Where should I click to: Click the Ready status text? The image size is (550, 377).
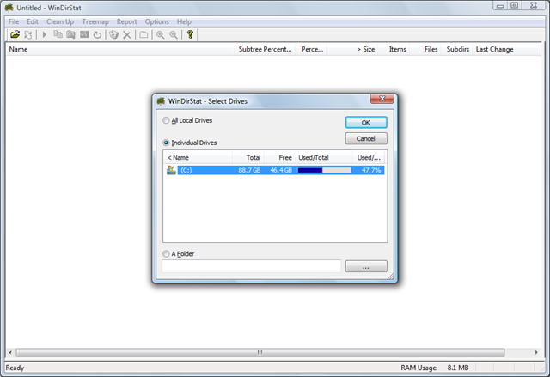point(15,368)
